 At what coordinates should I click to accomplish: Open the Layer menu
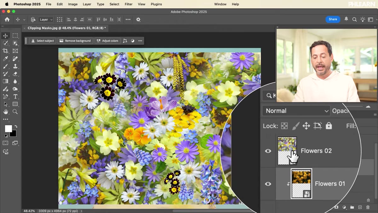[87, 4]
